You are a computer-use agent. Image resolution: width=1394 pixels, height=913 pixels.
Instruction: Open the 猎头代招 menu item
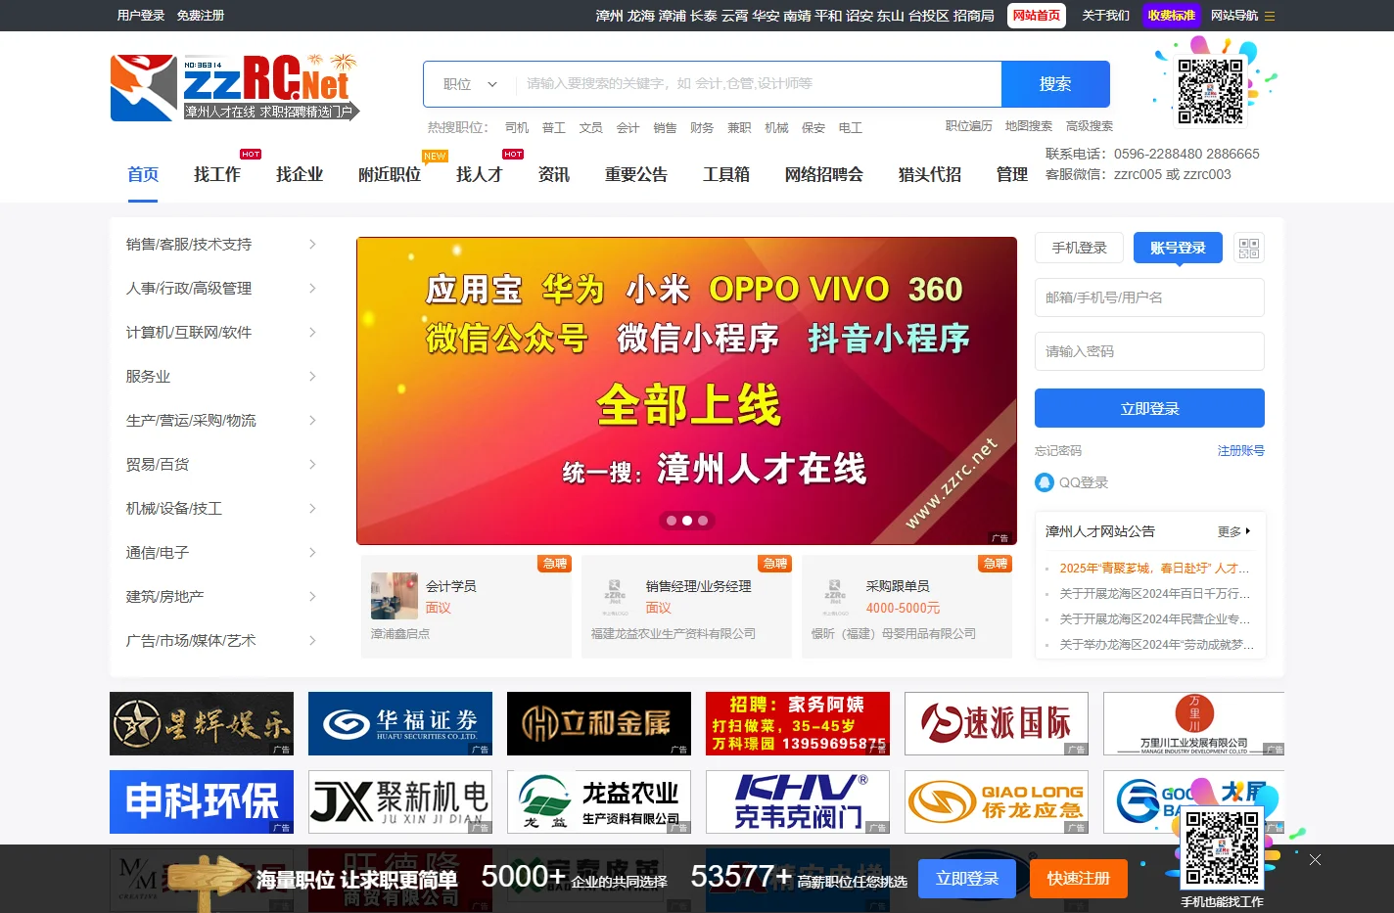(x=930, y=174)
